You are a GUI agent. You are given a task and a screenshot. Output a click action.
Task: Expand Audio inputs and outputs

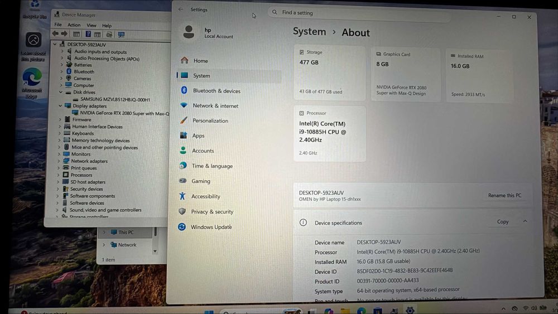tap(62, 51)
